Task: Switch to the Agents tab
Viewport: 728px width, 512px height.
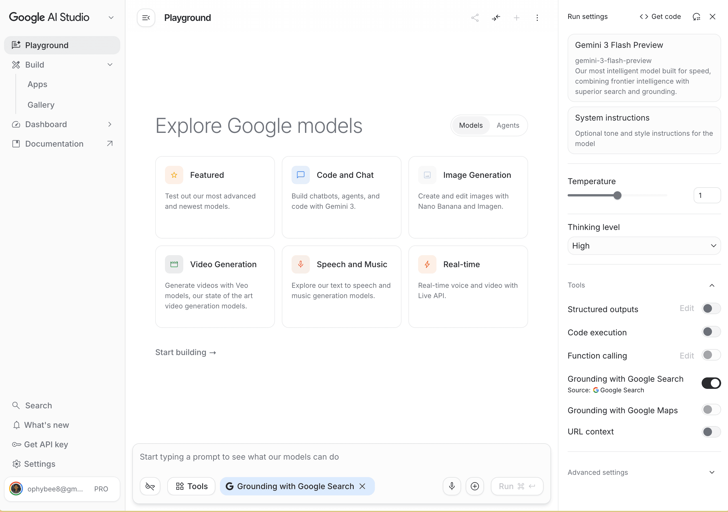Action: click(508, 125)
